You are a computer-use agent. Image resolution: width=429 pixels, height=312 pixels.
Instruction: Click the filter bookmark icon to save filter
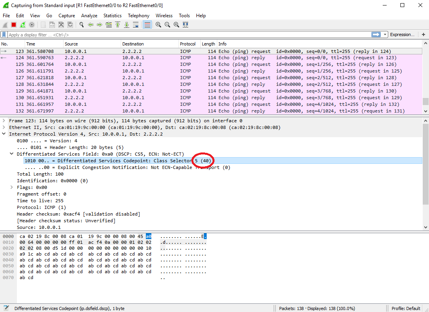(x=5, y=34)
